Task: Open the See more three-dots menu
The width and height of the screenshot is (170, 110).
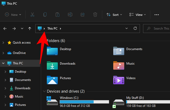Action: coord(157,15)
